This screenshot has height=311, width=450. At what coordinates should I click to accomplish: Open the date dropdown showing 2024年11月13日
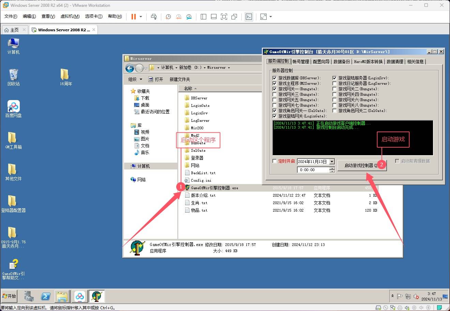[332, 162]
